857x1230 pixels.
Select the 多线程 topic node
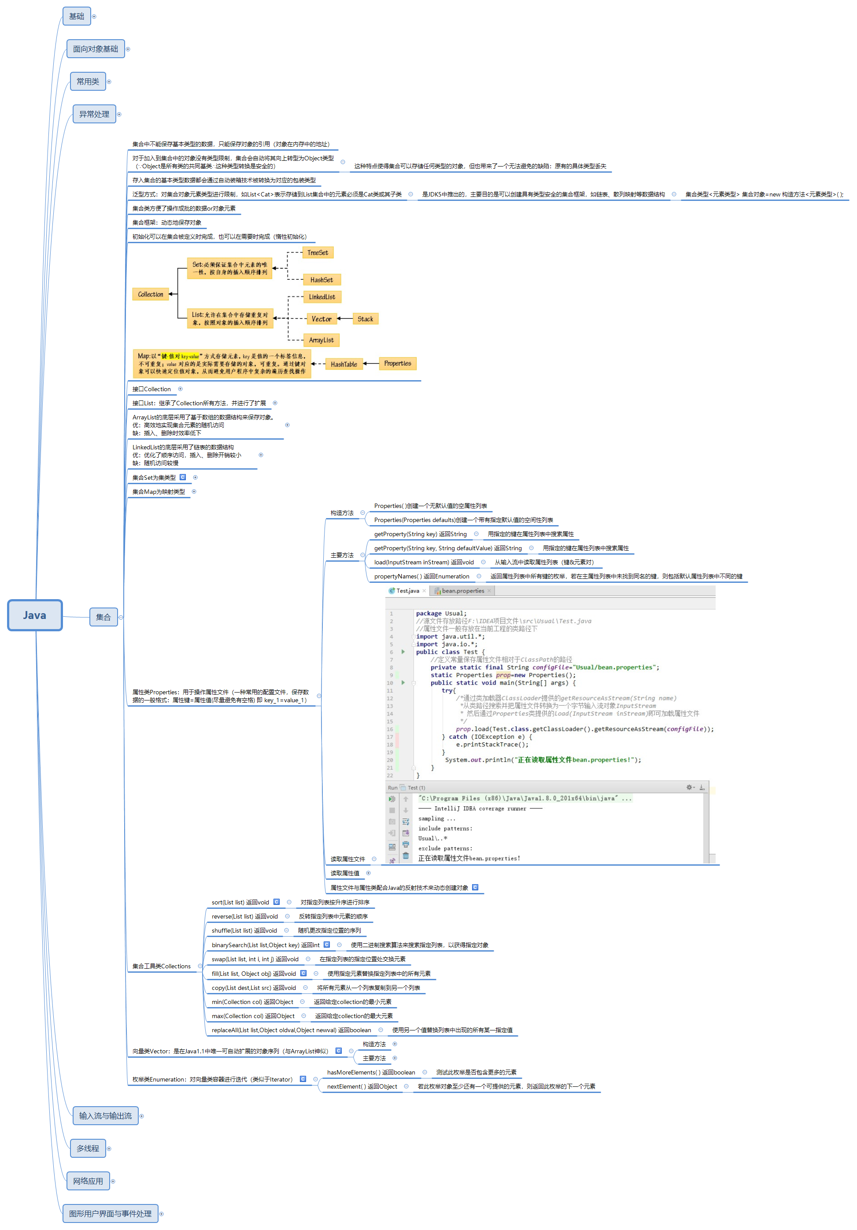(x=88, y=1148)
